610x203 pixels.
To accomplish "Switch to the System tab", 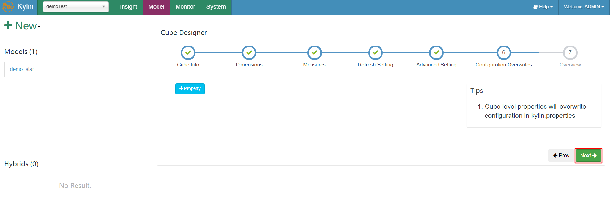I will [x=216, y=7].
